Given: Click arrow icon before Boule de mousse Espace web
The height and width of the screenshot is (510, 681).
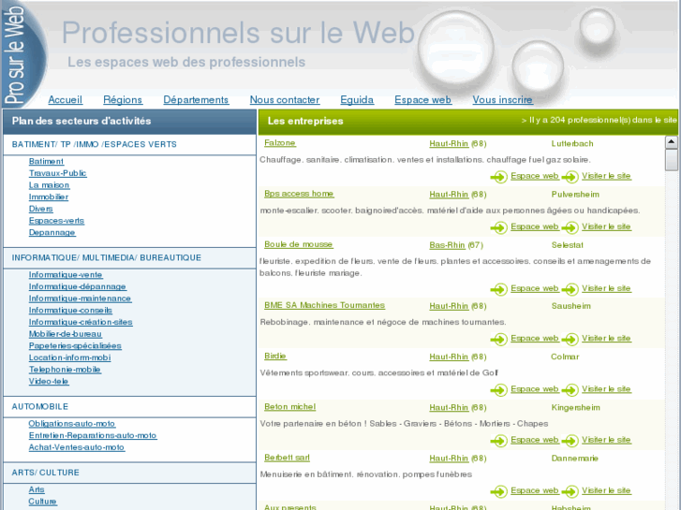Looking at the screenshot, I should (x=499, y=289).
